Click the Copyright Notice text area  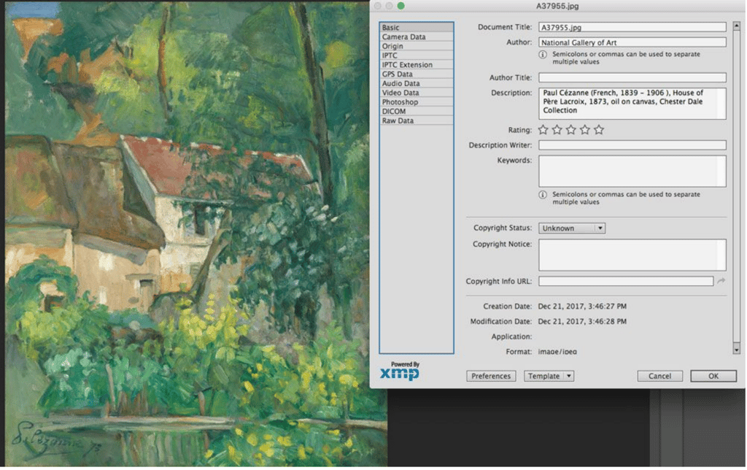point(632,255)
